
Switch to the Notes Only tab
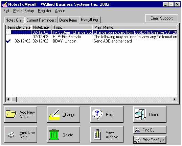(x=15, y=20)
